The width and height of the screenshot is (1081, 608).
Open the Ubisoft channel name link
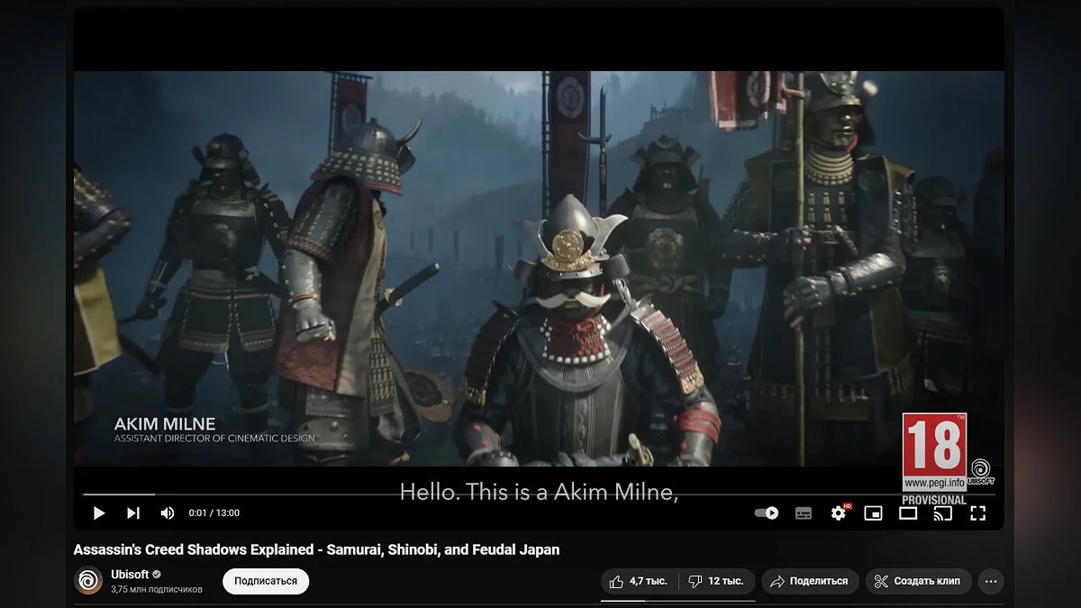pyautogui.click(x=129, y=574)
